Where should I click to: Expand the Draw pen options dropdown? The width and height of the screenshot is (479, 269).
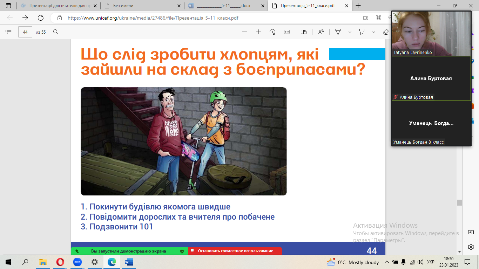[x=350, y=32]
